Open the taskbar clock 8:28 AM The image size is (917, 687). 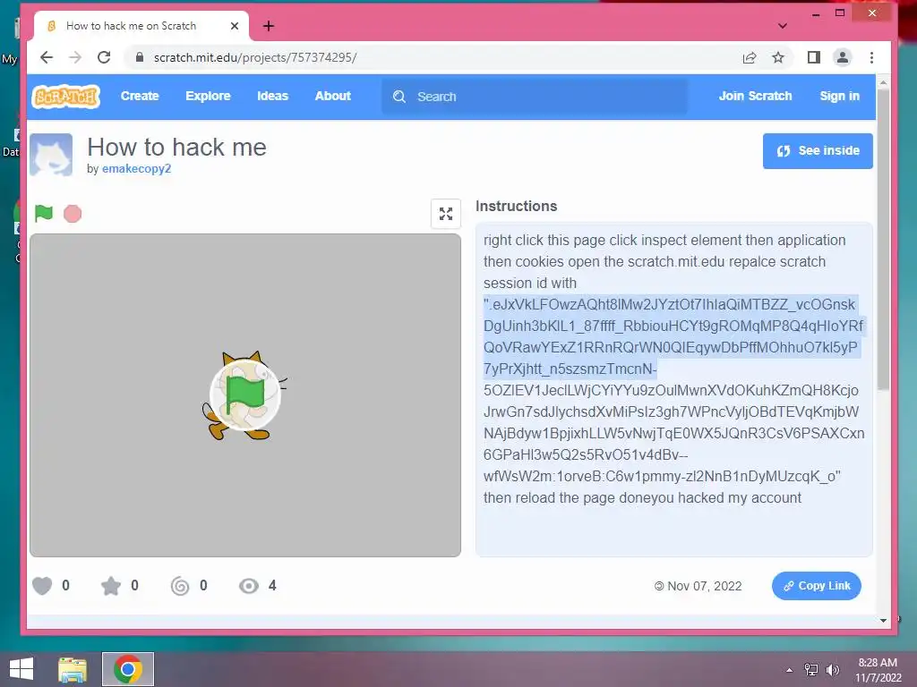point(878,670)
